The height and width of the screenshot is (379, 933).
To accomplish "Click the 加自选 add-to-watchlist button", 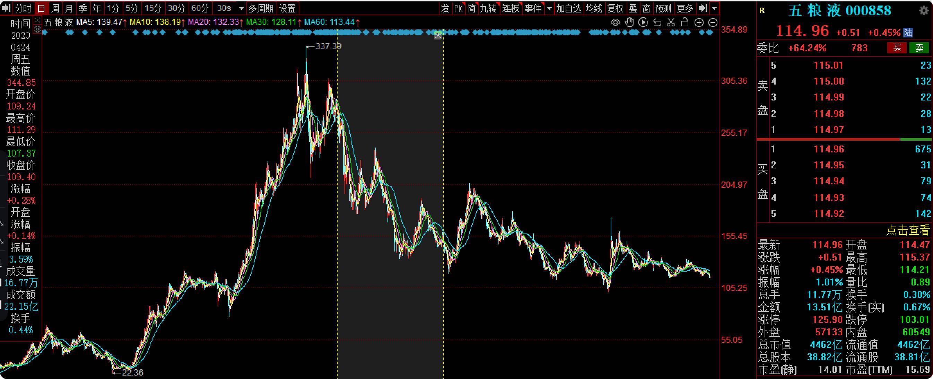I will point(568,8).
